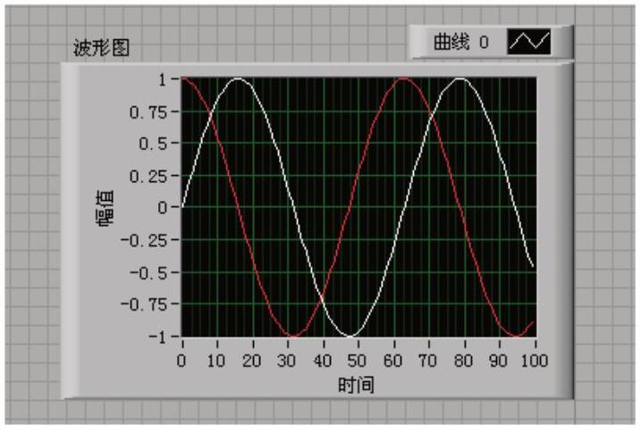Click X-axis scale value 60
Viewport: 641px width, 433px height.
392,361
